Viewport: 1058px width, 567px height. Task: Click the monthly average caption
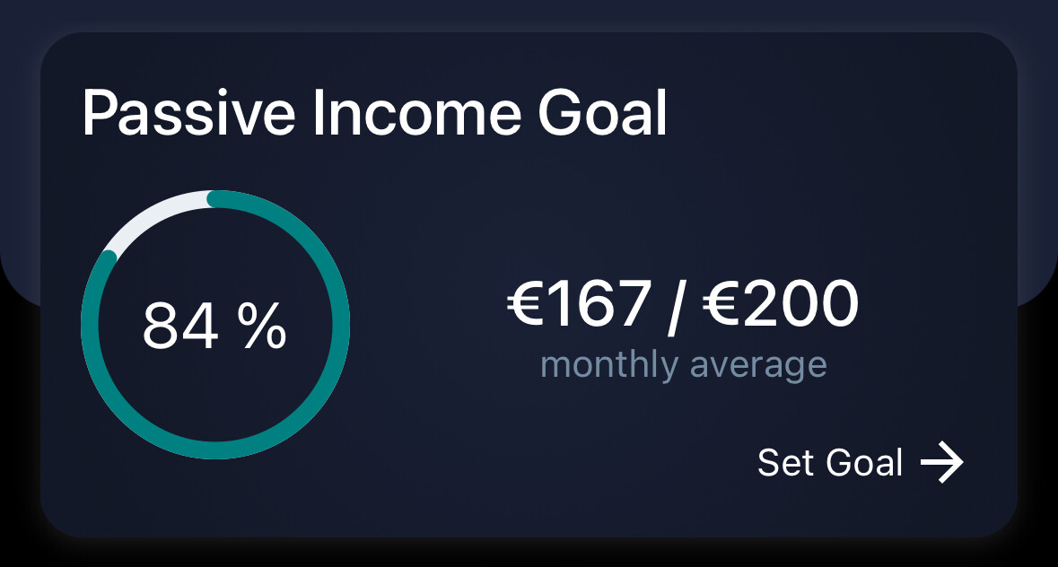coord(683,365)
